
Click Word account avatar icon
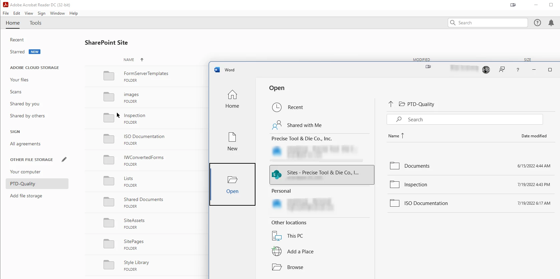tap(486, 70)
